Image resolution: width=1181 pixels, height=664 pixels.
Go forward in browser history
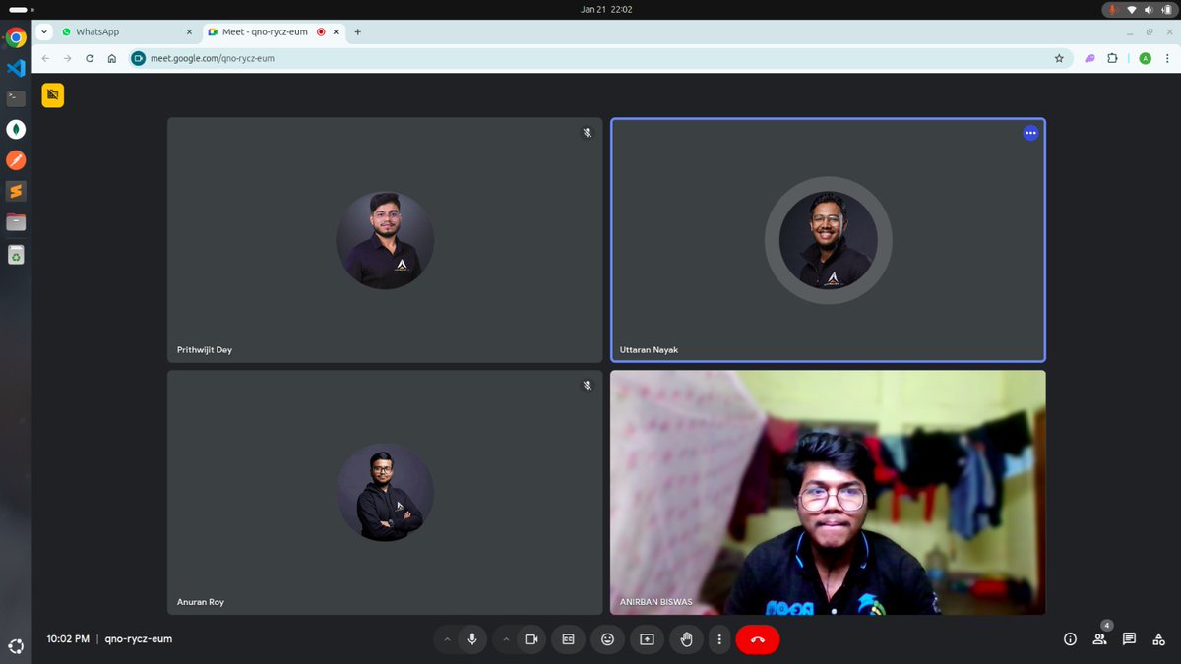click(67, 58)
